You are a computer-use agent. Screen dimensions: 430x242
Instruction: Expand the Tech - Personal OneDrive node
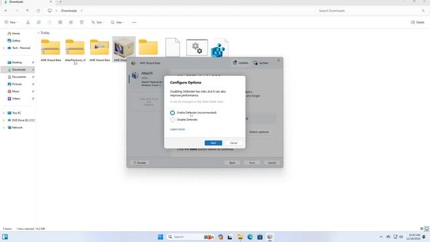coord(4,48)
